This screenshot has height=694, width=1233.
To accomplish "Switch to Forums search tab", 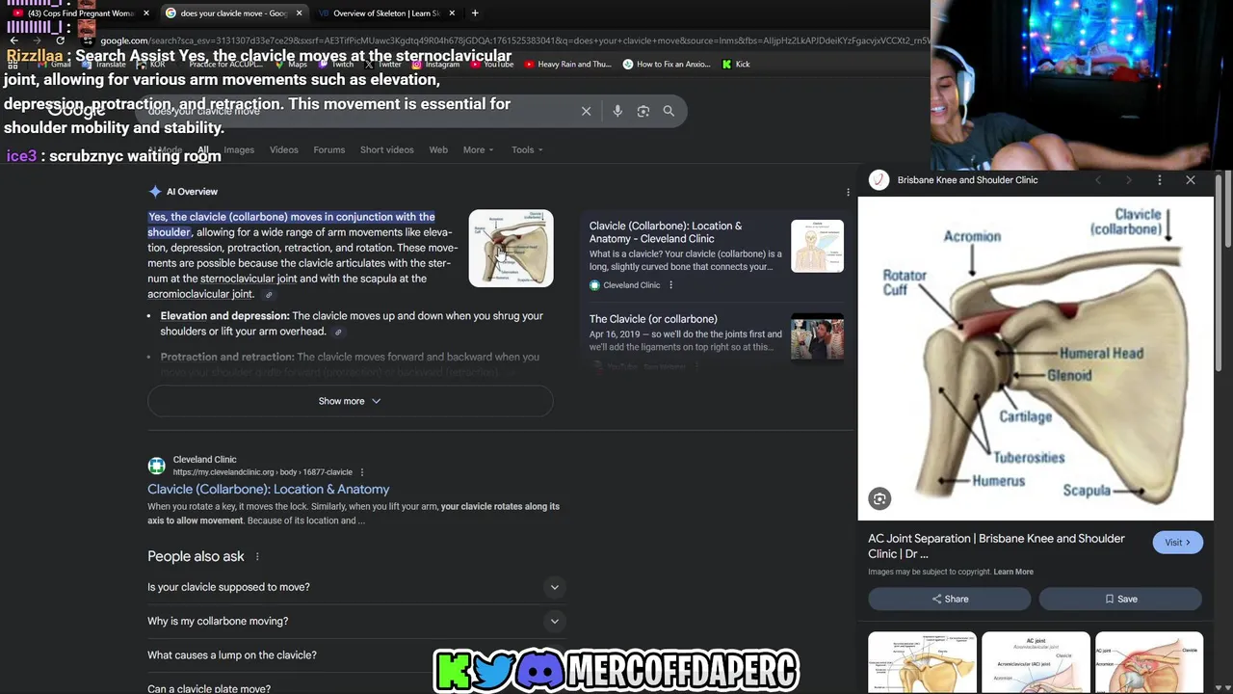I will tap(329, 149).
